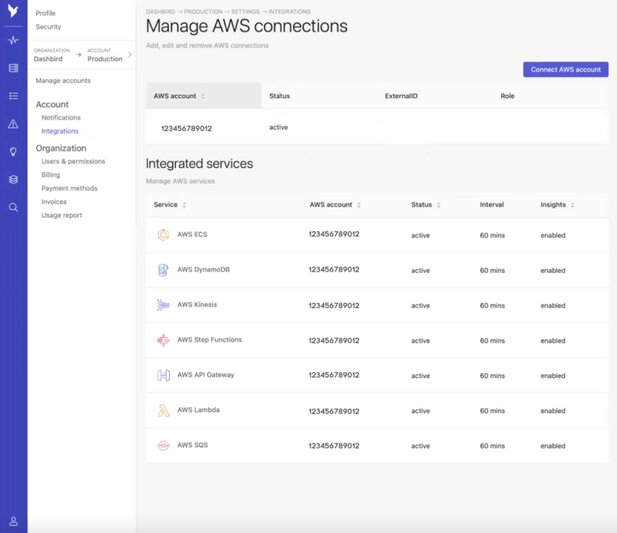Click SETTINGS in the breadcrumb
This screenshot has height=533, width=617.
245,12
